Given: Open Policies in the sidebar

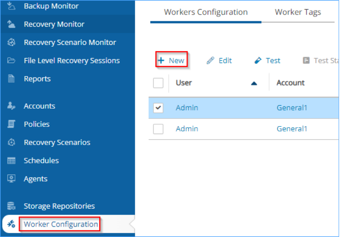Looking at the screenshot, I should (37, 124).
